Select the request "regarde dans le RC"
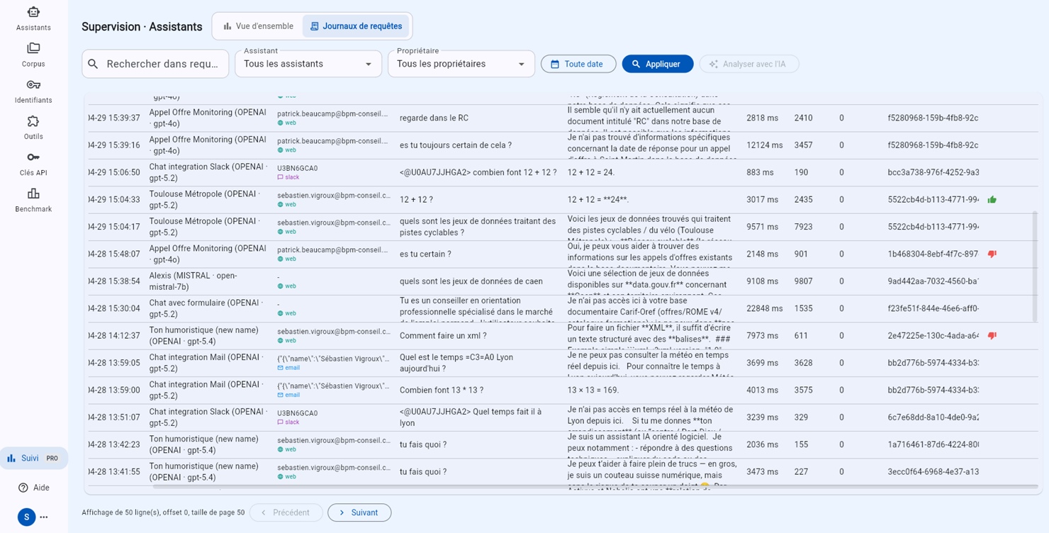Screen dimensions: 1049x533 coord(434,118)
